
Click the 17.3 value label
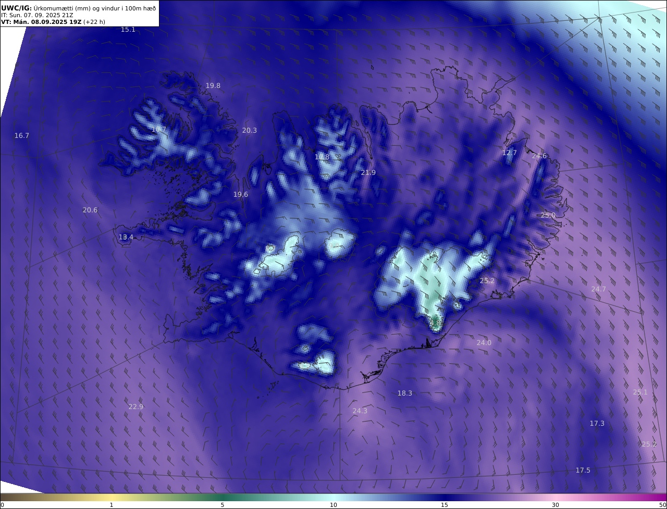point(597,423)
